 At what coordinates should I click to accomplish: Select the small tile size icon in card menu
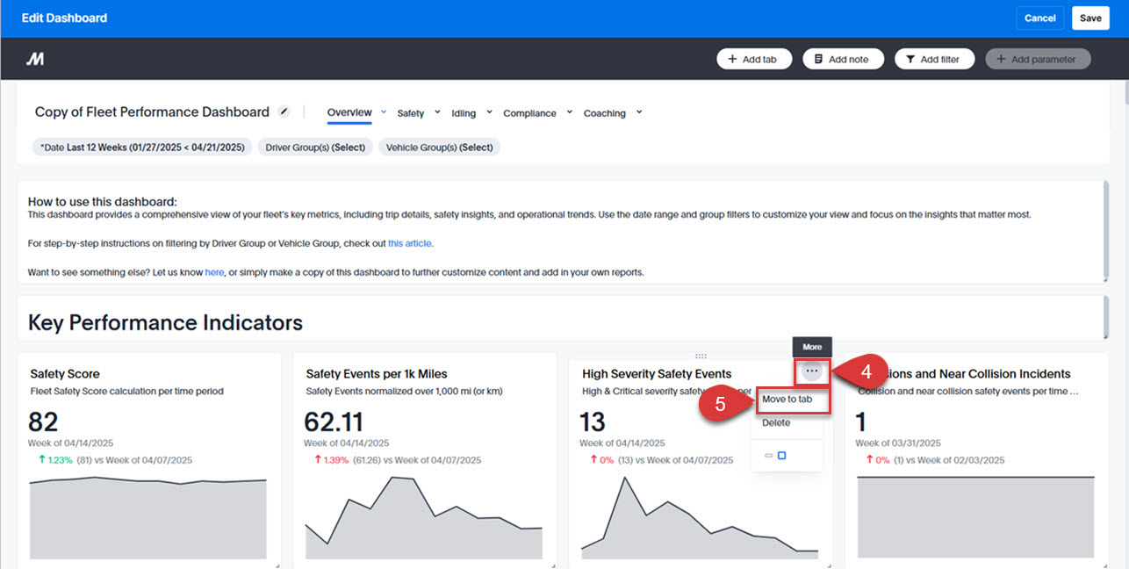point(768,456)
